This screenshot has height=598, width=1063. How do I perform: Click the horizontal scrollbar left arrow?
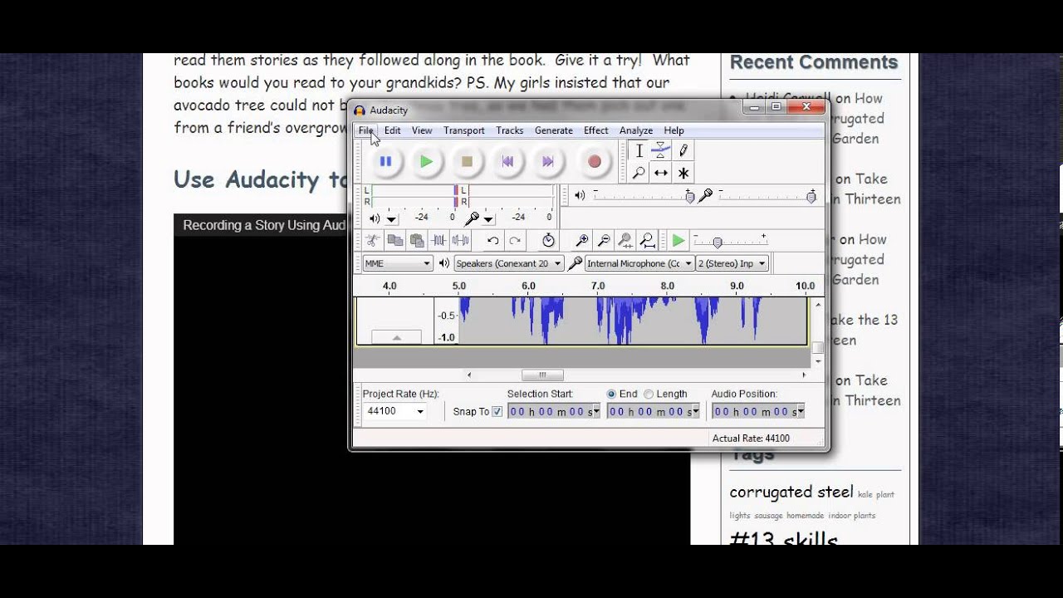tap(469, 375)
